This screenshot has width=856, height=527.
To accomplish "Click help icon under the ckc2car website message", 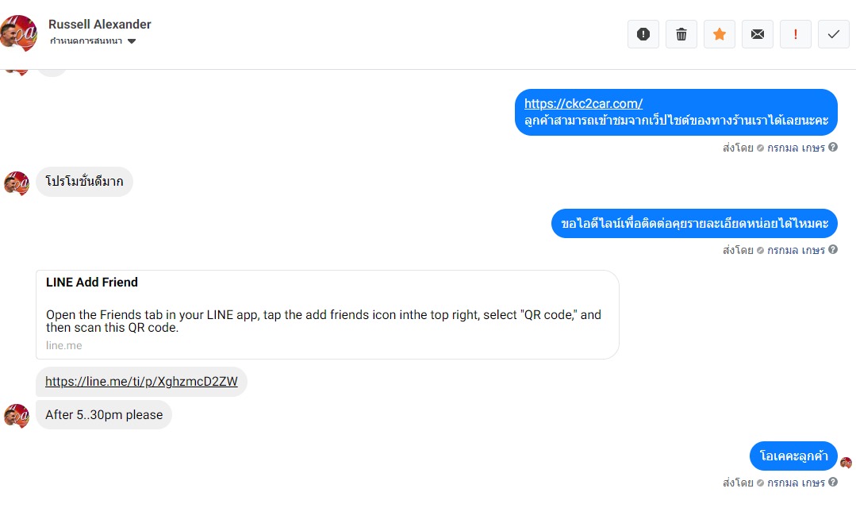I will point(833,148).
